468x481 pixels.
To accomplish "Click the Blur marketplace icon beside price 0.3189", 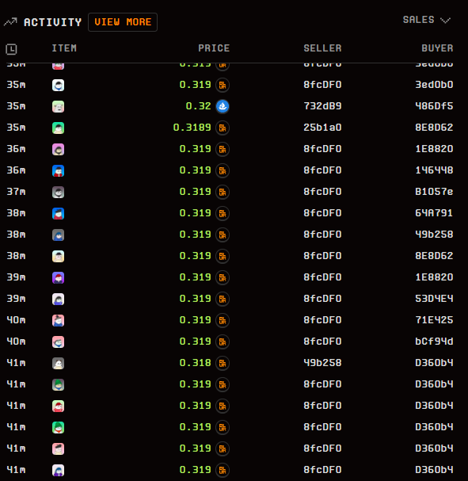I will point(223,128).
